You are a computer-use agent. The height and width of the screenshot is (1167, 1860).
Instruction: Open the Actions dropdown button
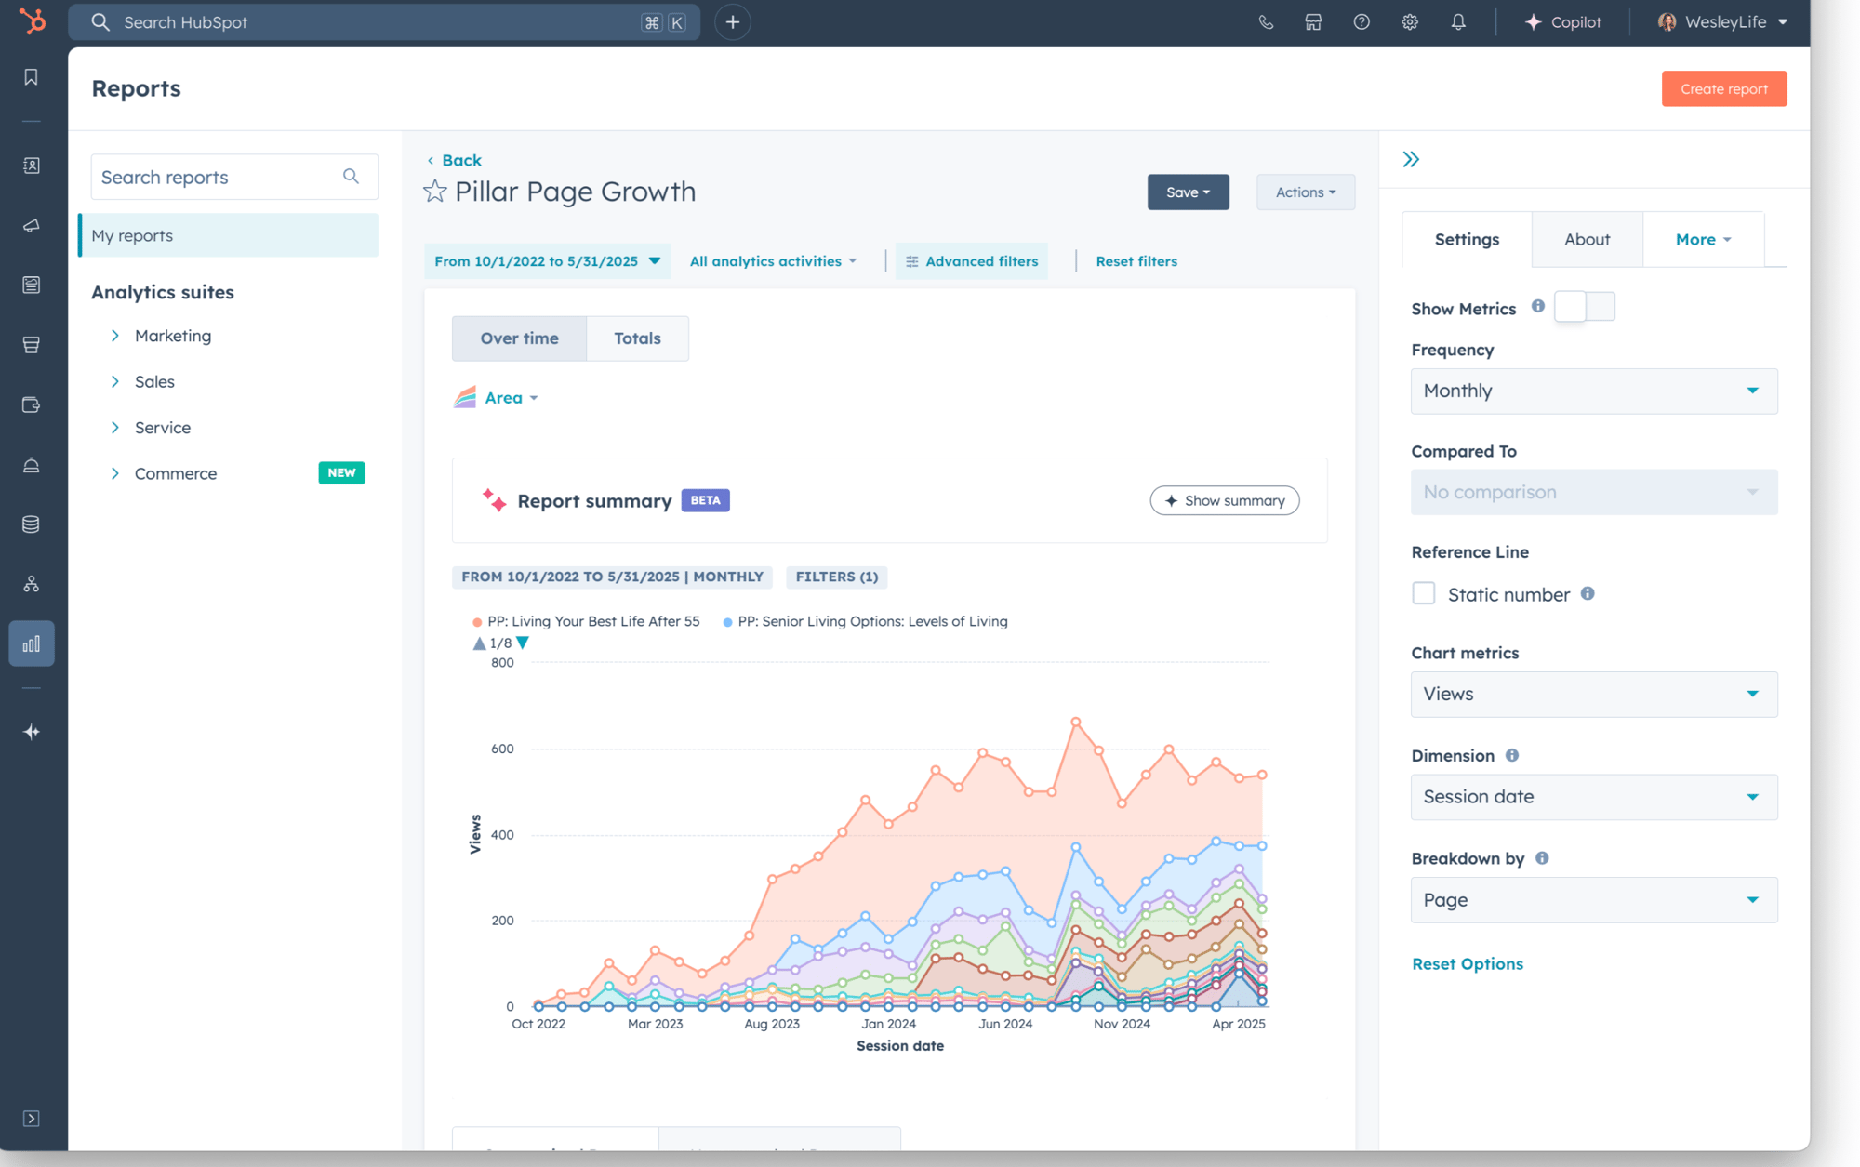point(1305,192)
